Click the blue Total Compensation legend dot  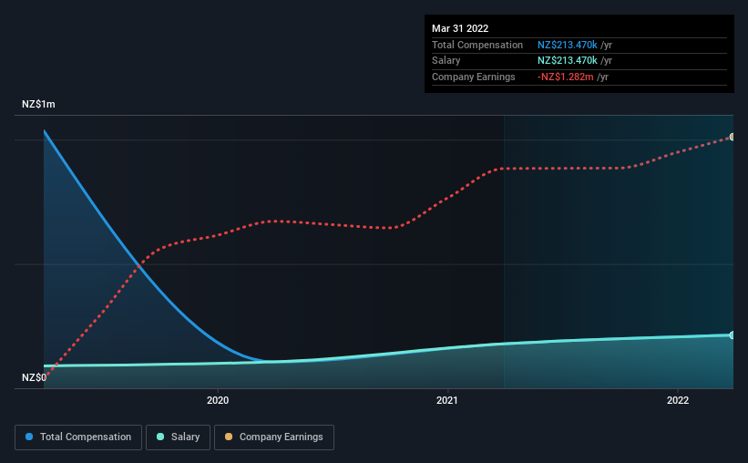[29, 437]
